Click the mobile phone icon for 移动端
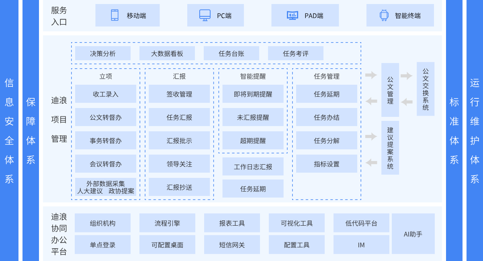The width and height of the screenshot is (483, 261). coord(115,15)
